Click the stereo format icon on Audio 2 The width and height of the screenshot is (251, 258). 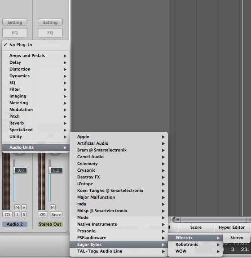(x=7, y=214)
